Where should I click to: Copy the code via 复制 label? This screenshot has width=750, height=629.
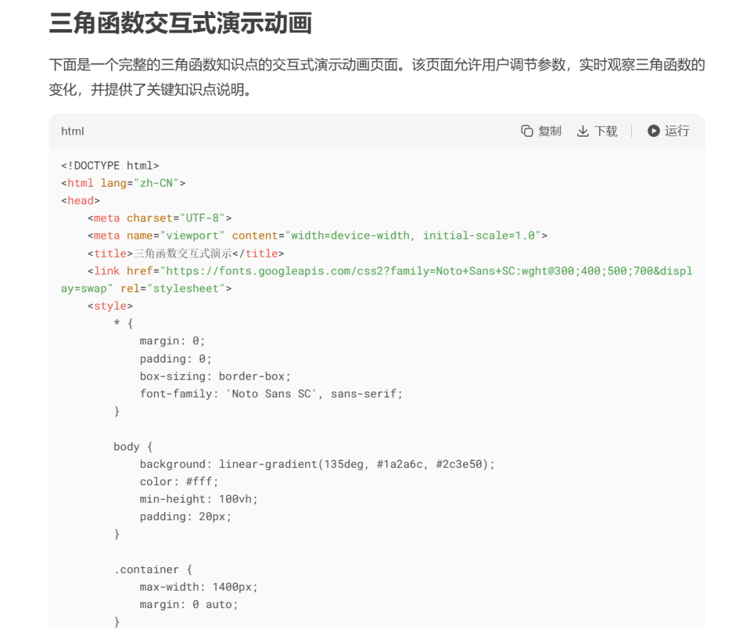tap(549, 131)
